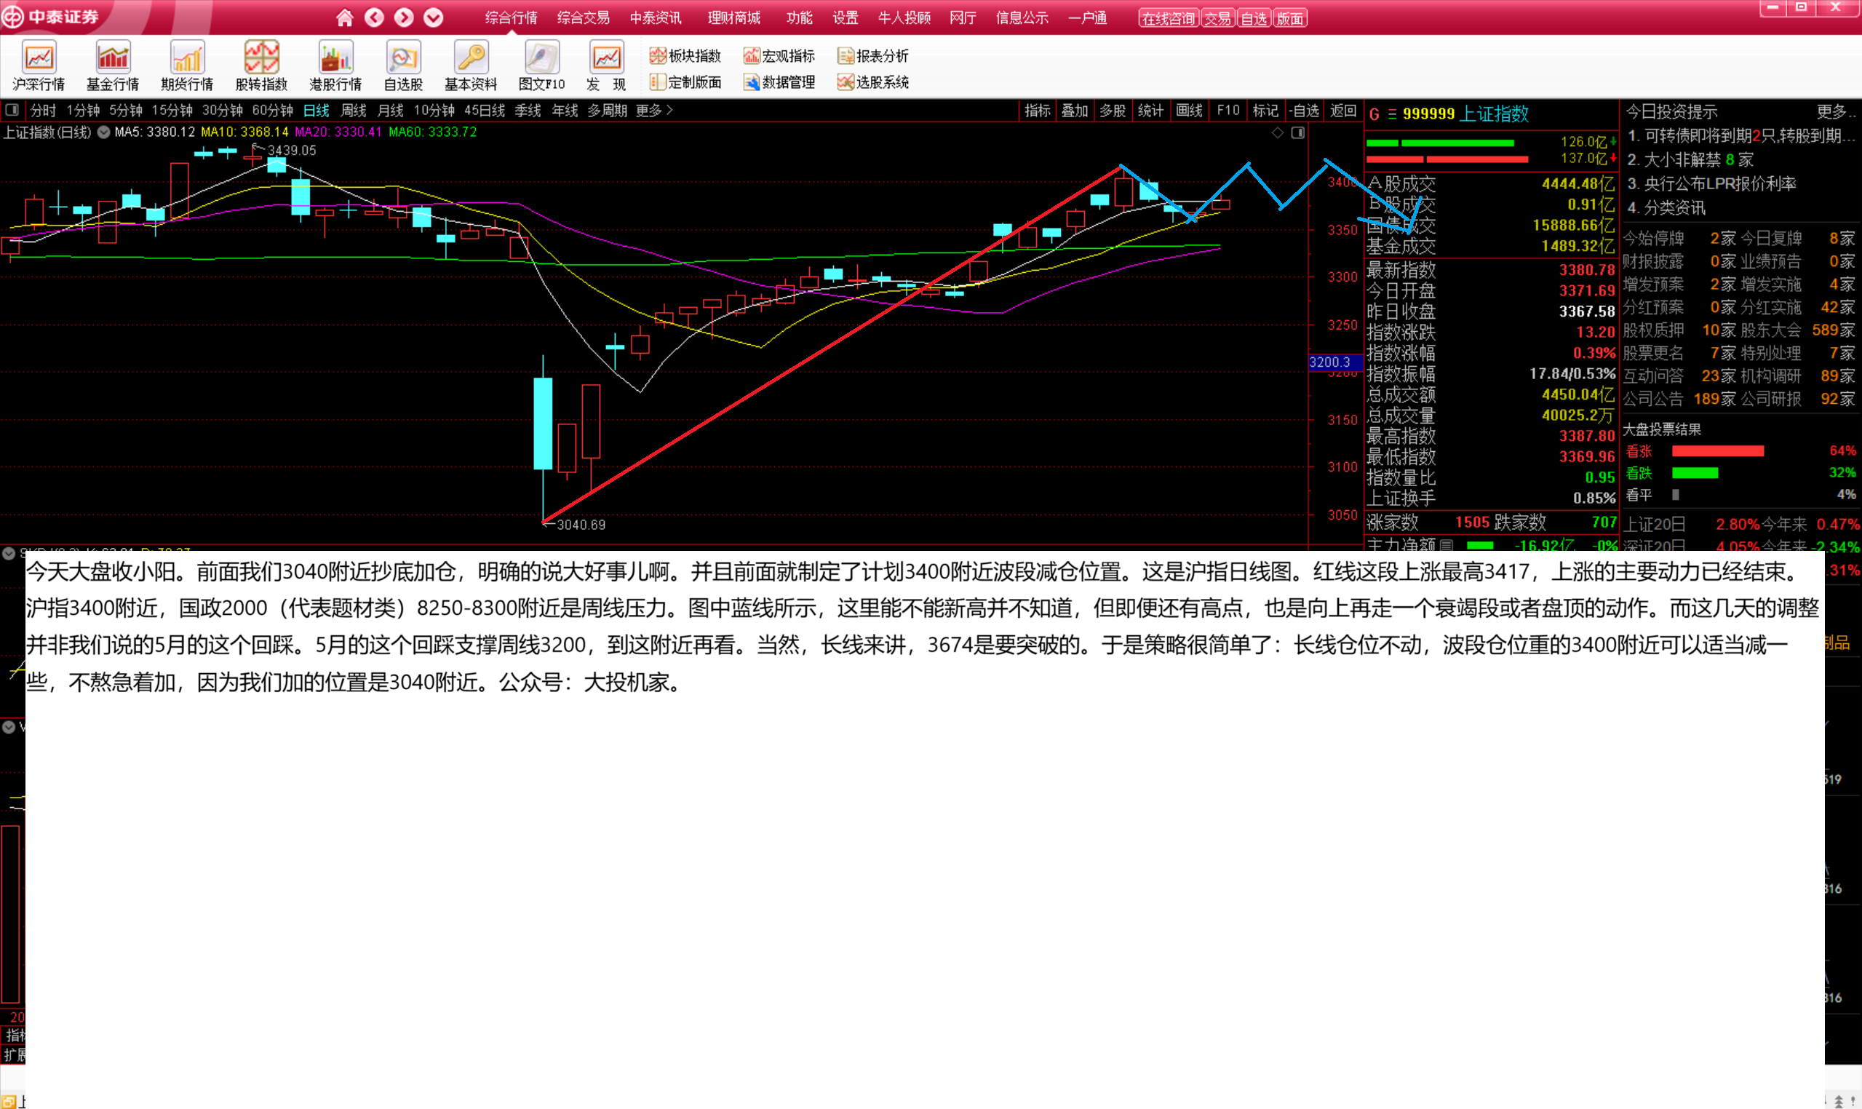Go to home page icon
The width and height of the screenshot is (1862, 1109).
[x=344, y=17]
